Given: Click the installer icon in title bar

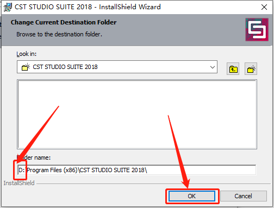Looking at the screenshot, I should (8, 7).
